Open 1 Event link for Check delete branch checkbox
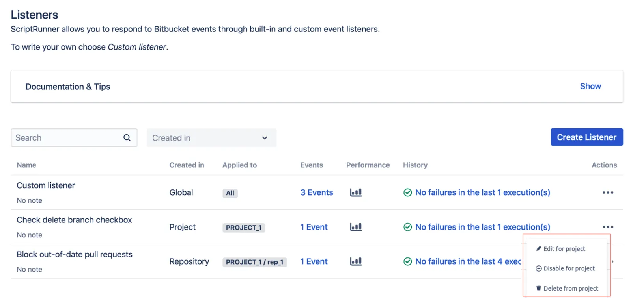Viewport: 631px width, 298px height. click(314, 227)
